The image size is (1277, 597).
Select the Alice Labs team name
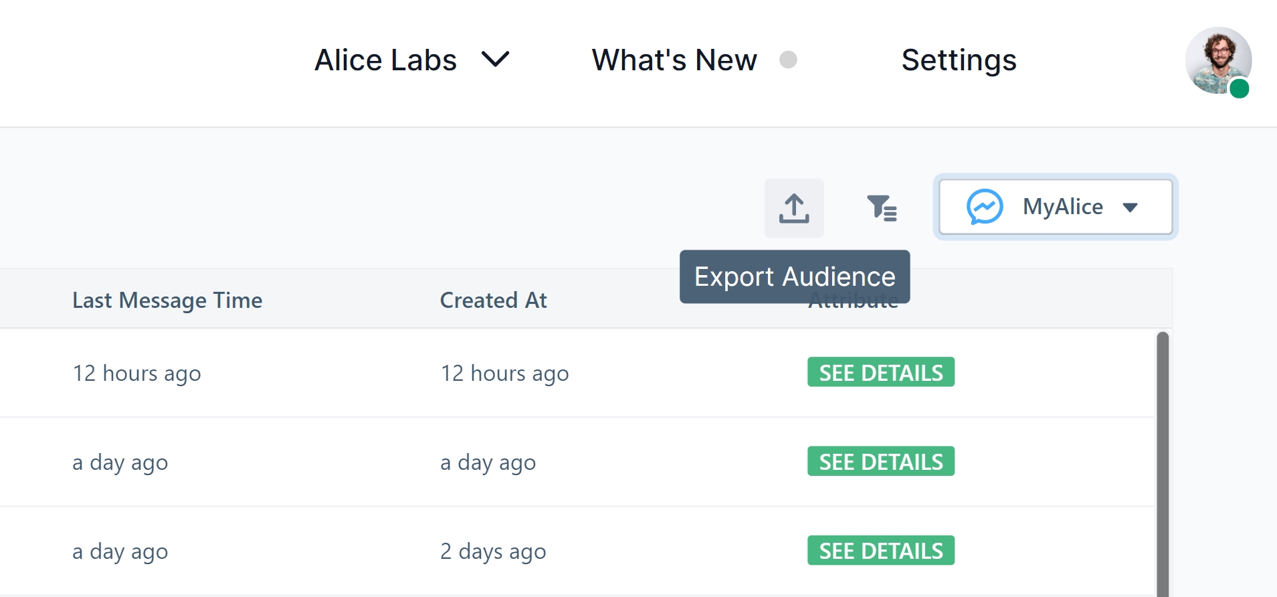pos(385,60)
